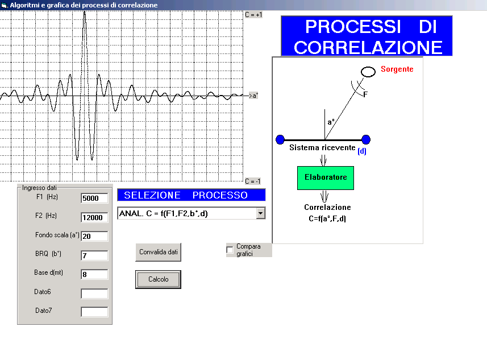Click the 'C = +1' graph label
487x343 pixels.
click(253, 15)
